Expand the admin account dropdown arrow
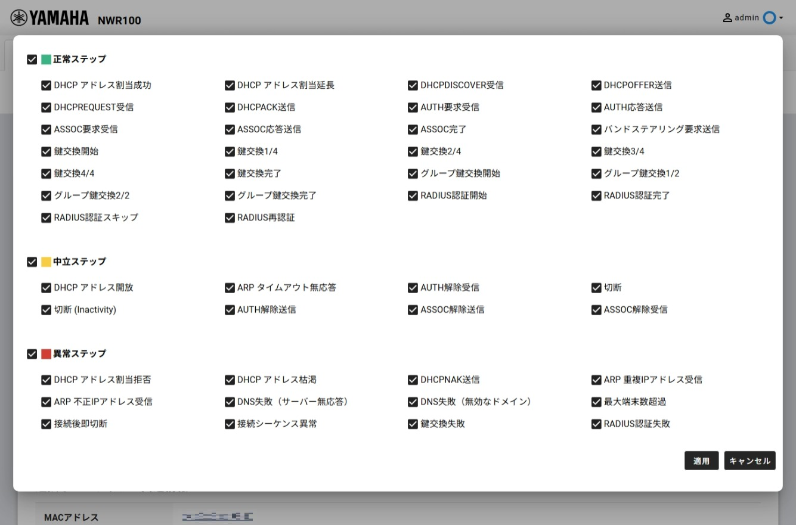This screenshot has width=796, height=525. click(781, 18)
